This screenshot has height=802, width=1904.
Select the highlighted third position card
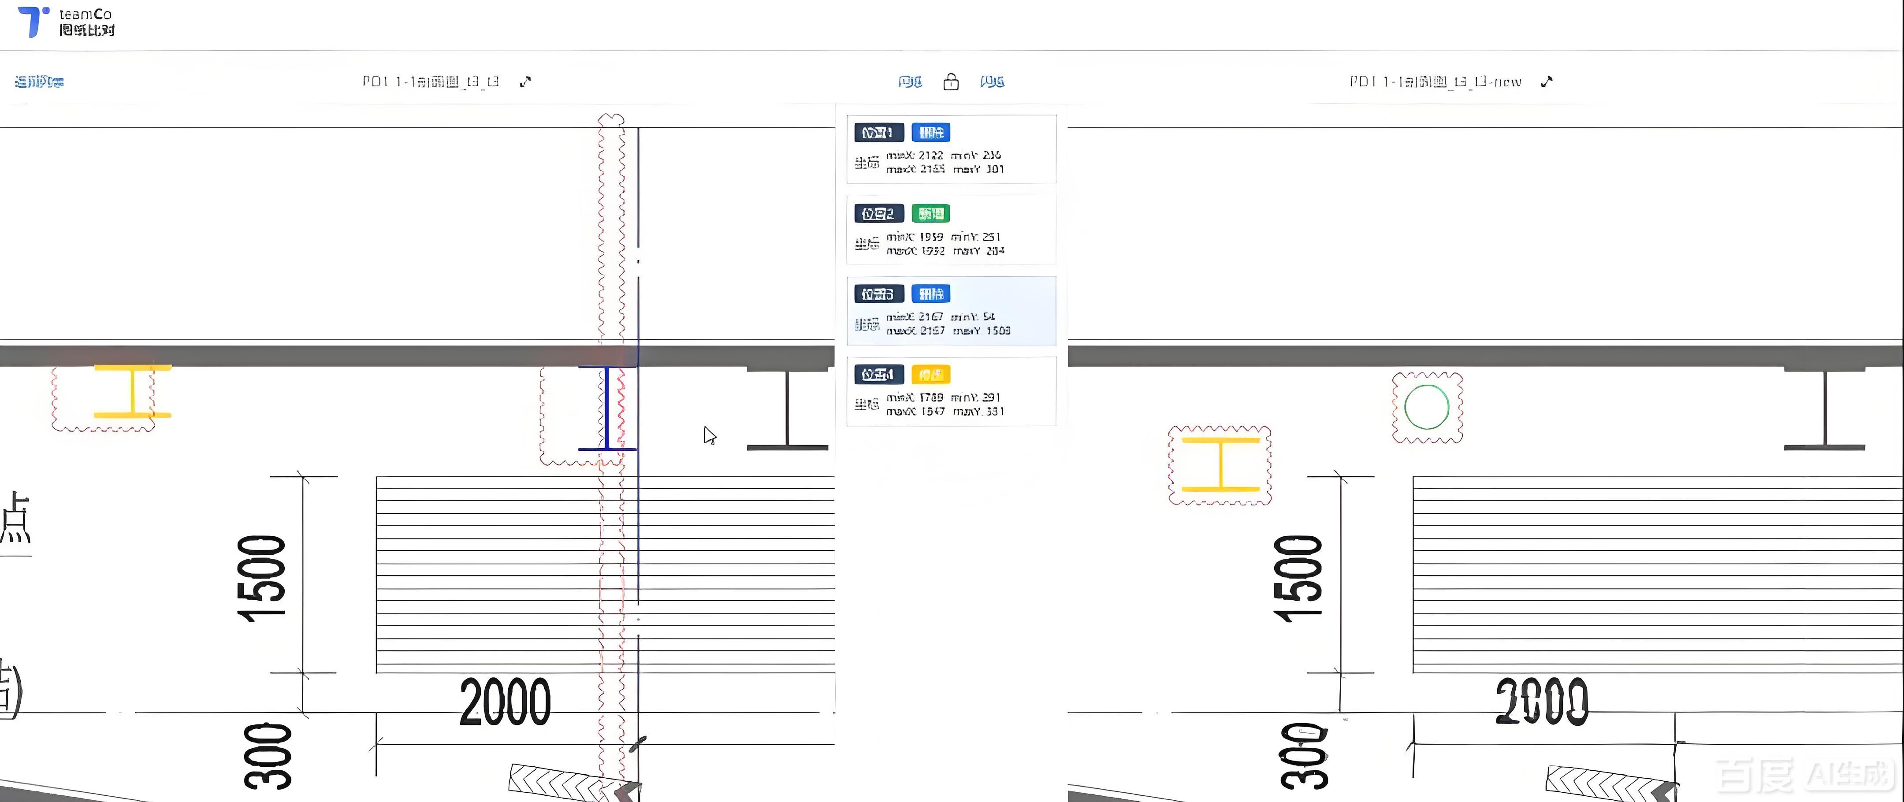tap(951, 311)
